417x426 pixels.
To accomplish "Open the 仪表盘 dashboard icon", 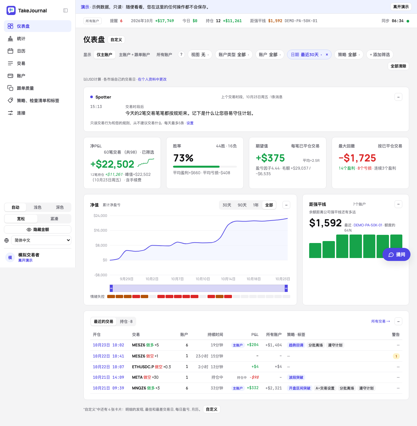I will [x=10, y=26].
